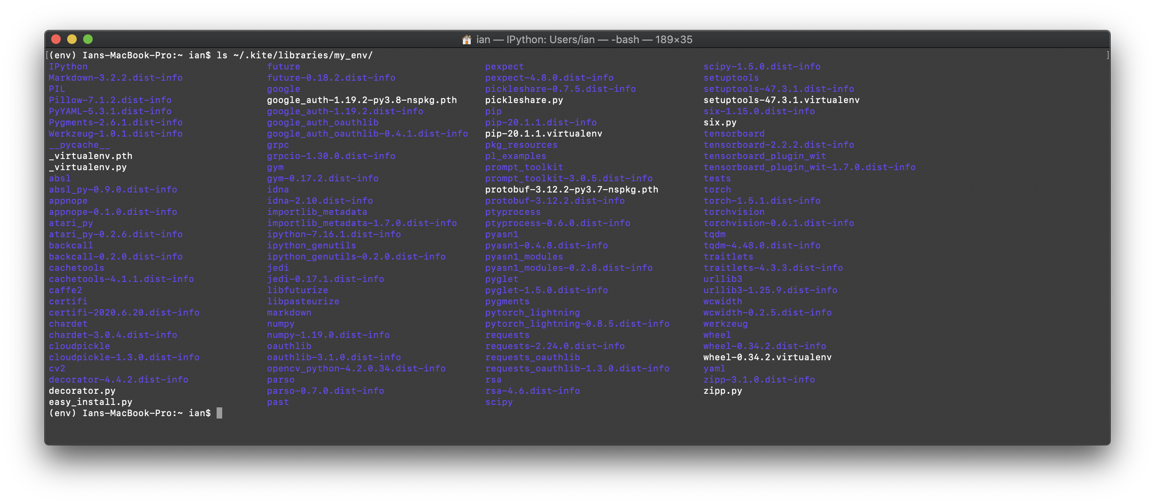This screenshot has width=1155, height=504.
Task: Click the torch directory listing
Action: [718, 190]
